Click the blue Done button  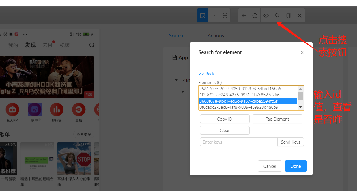[x=296, y=166]
